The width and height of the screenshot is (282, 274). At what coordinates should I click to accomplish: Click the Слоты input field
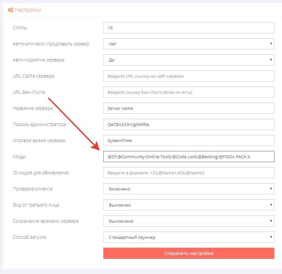tap(189, 28)
